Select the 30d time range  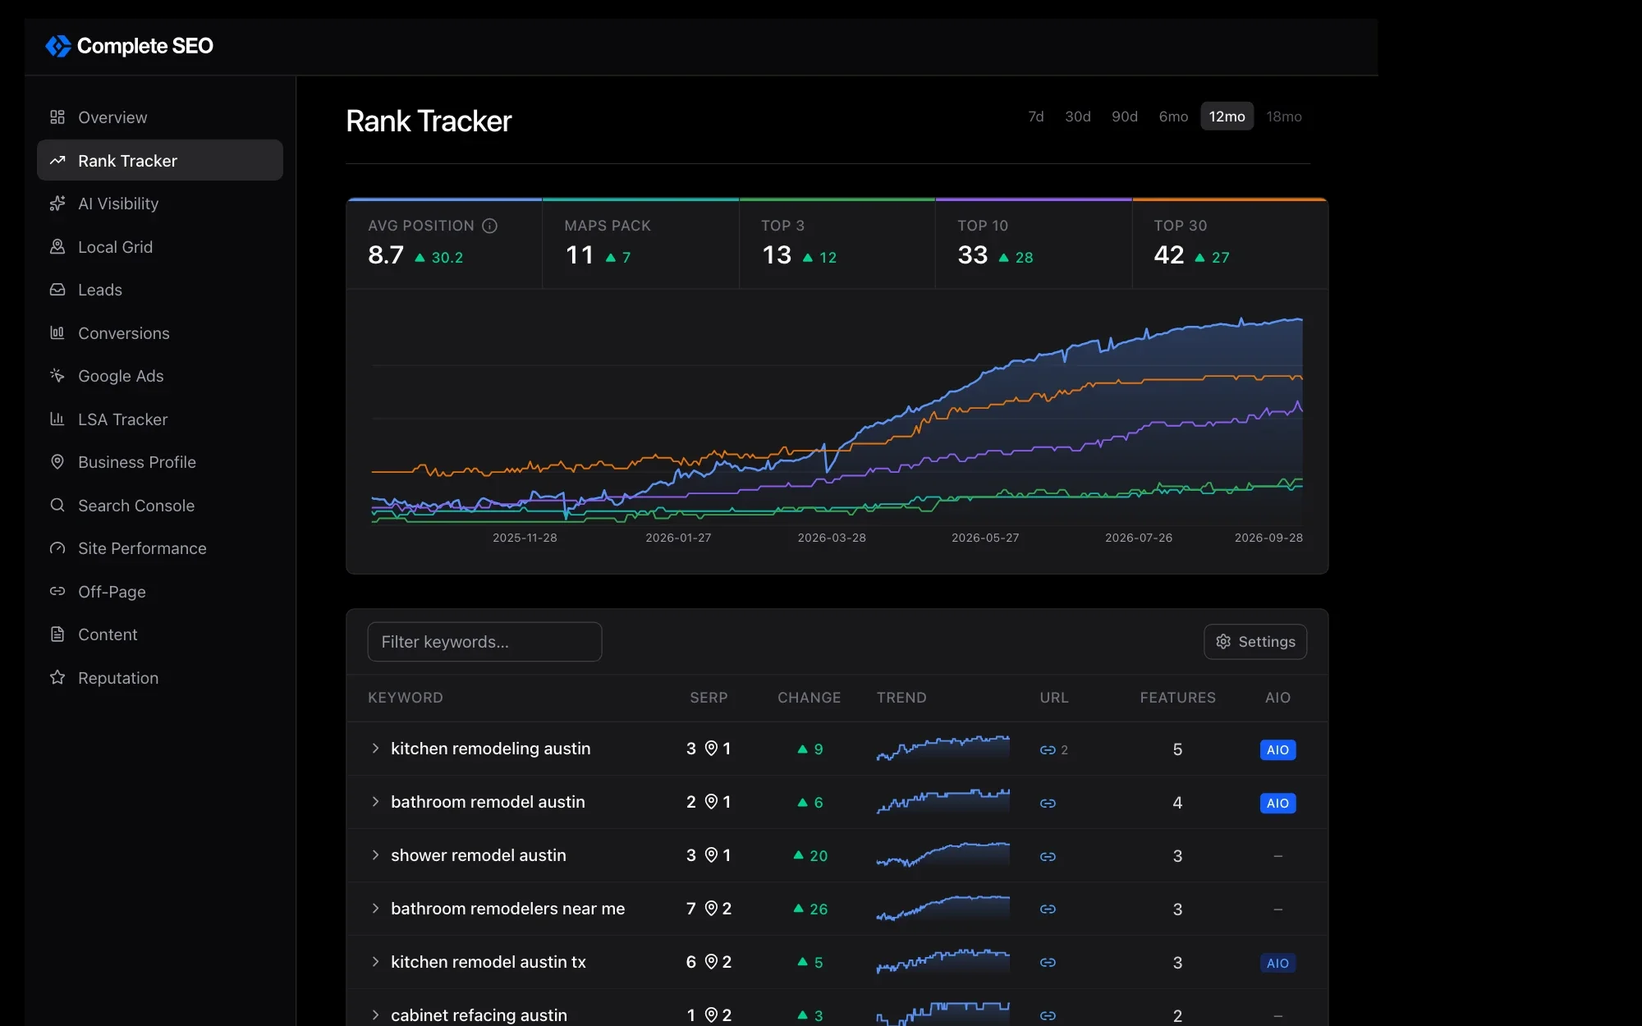pos(1078,117)
